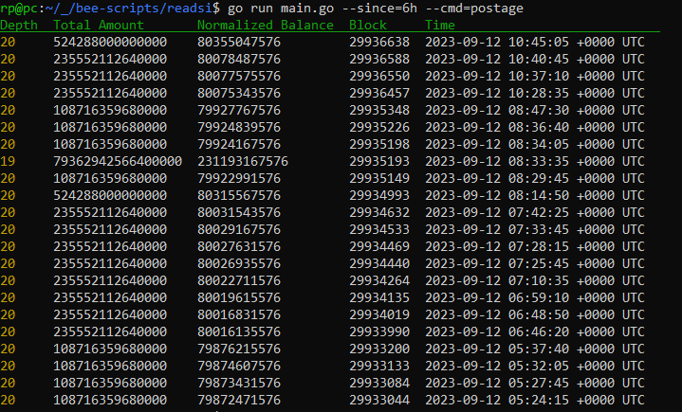682x412 pixels.
Task: Select normalized balance 80027631576
Action: click(239, 246)
